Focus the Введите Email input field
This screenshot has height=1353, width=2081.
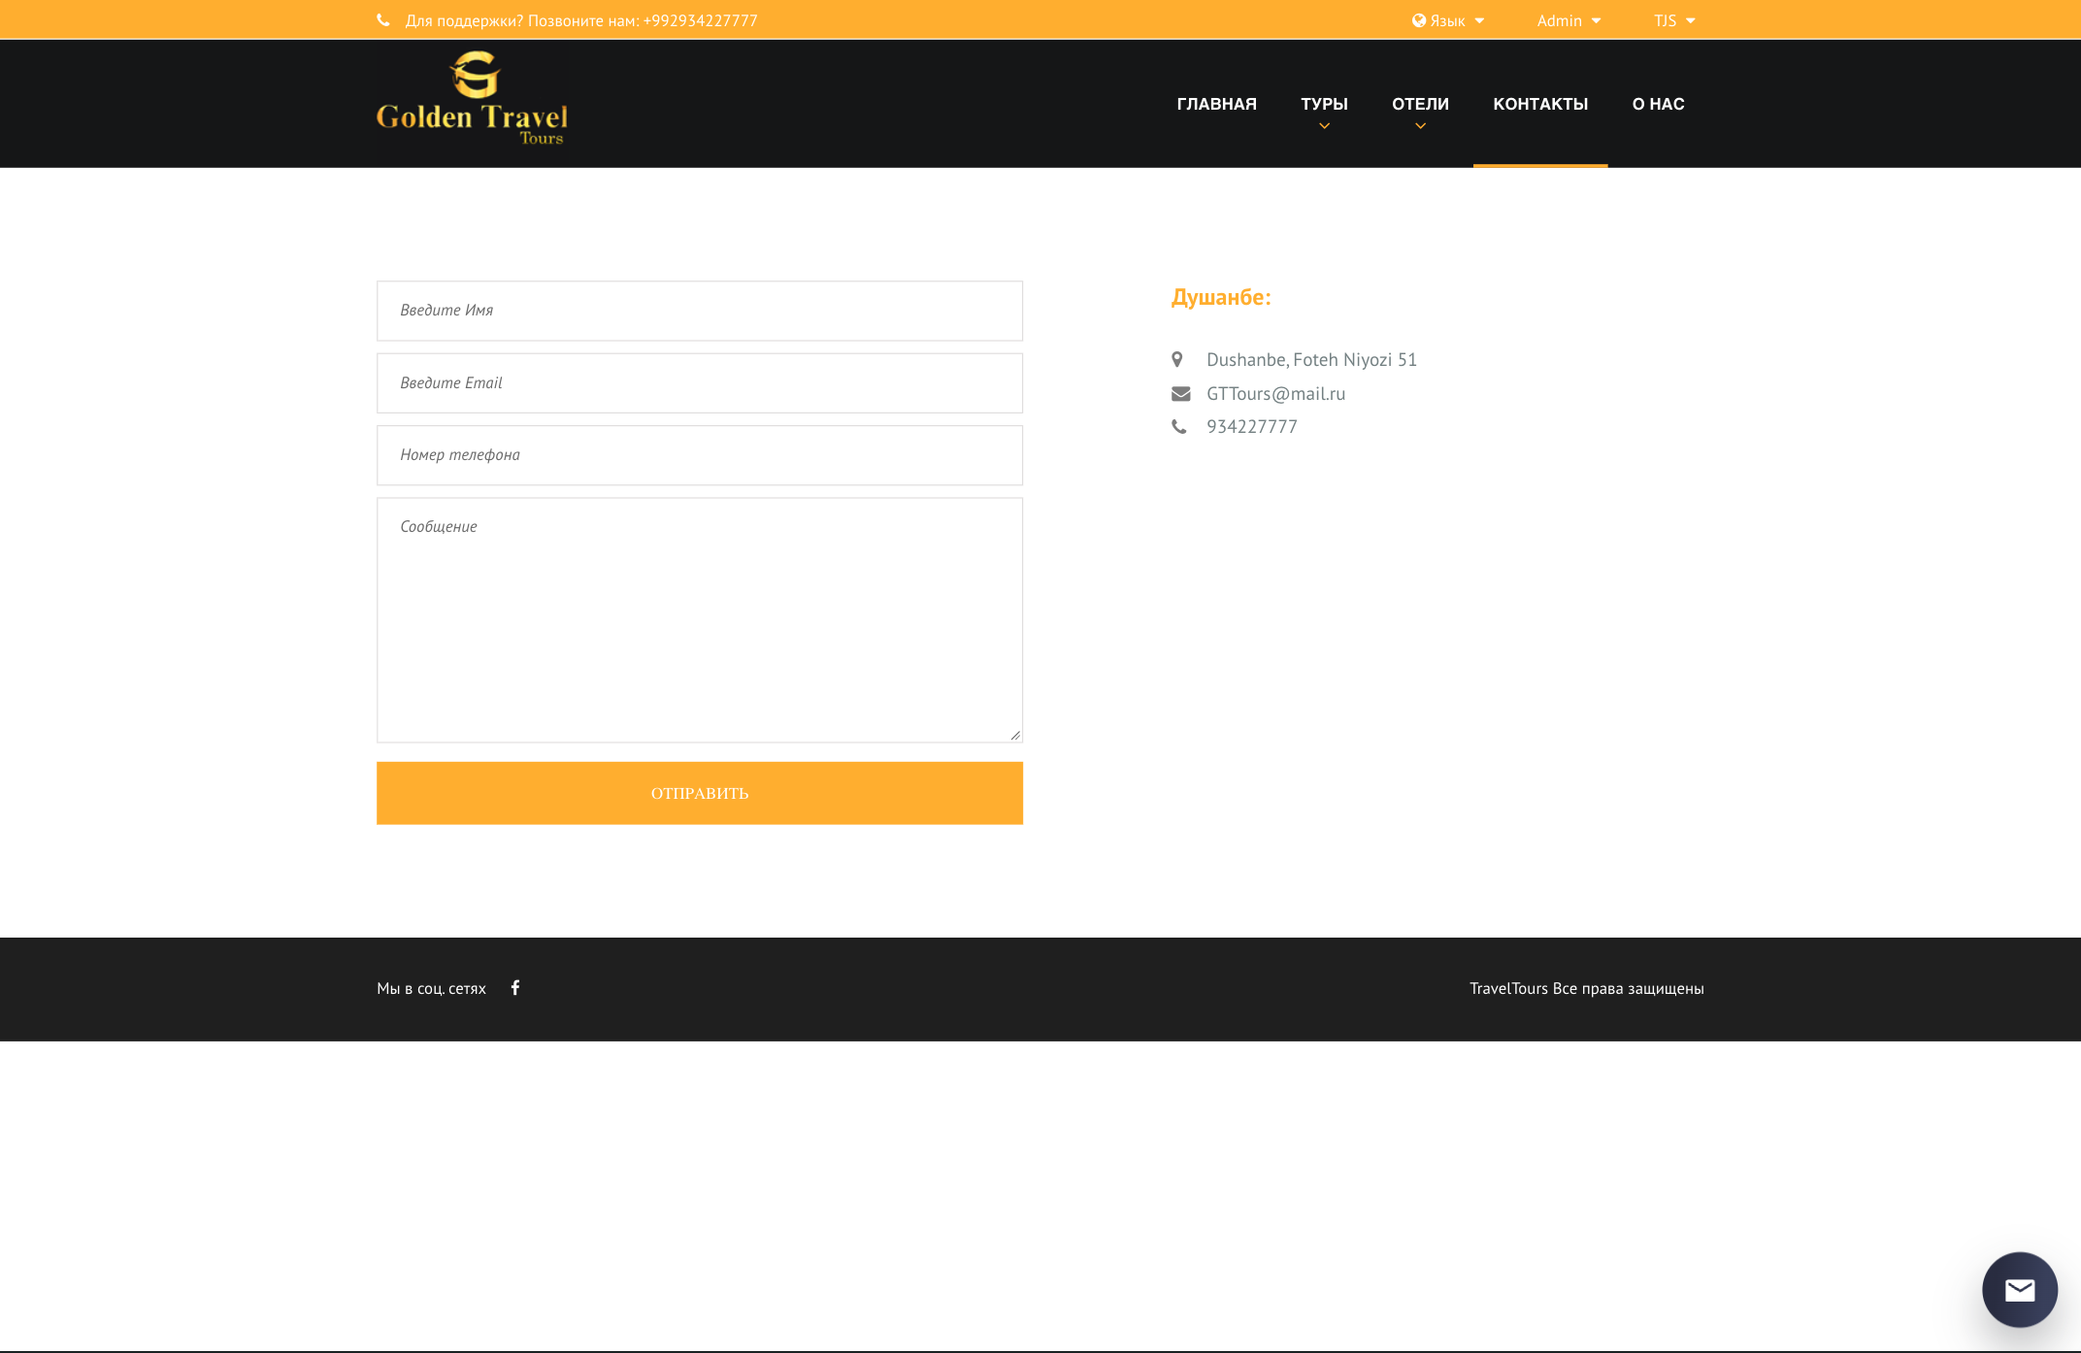[700, 383]
